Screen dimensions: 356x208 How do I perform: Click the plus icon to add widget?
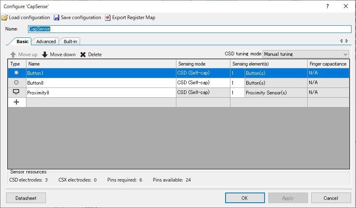coord(16,102)
